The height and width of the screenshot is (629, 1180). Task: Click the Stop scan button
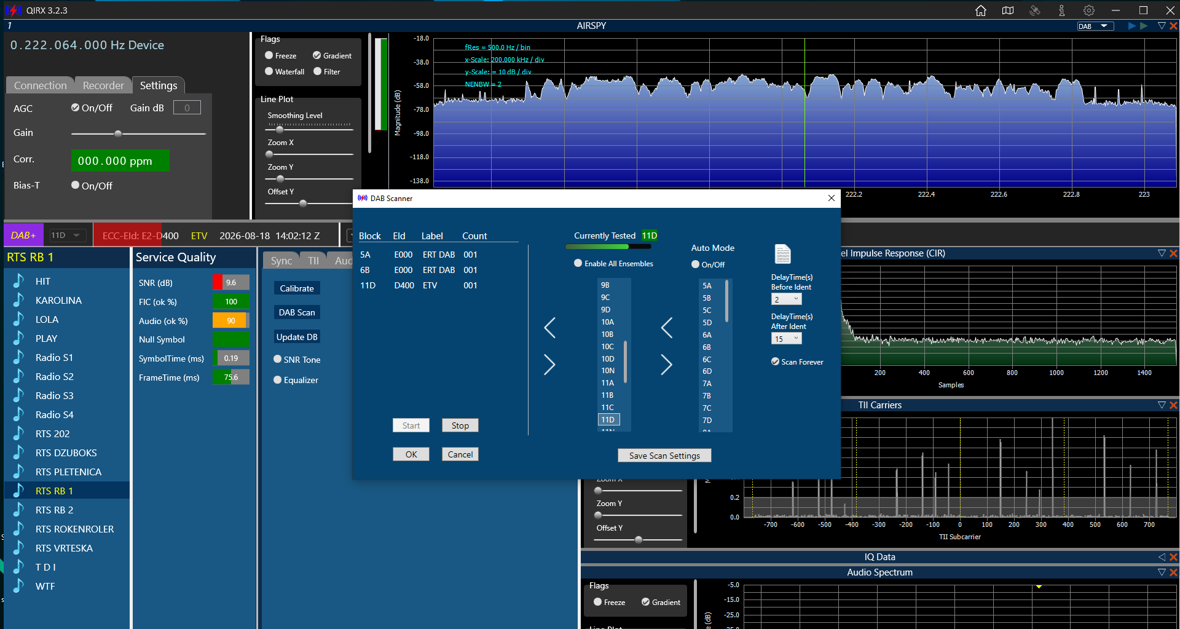pos(460,425)
